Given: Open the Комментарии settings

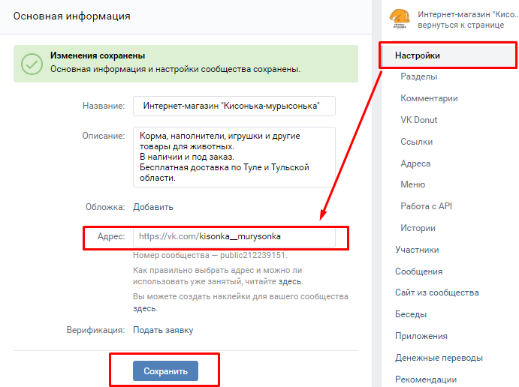Looking at the screenshot, I should tap(429, 98).
